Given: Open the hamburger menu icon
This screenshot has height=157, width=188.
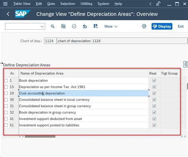Looking at the screenshot, I should pos(5,4).
